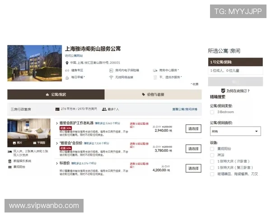Click the bed icon under room photo
The image size is (271, 217).
(10, 152)
